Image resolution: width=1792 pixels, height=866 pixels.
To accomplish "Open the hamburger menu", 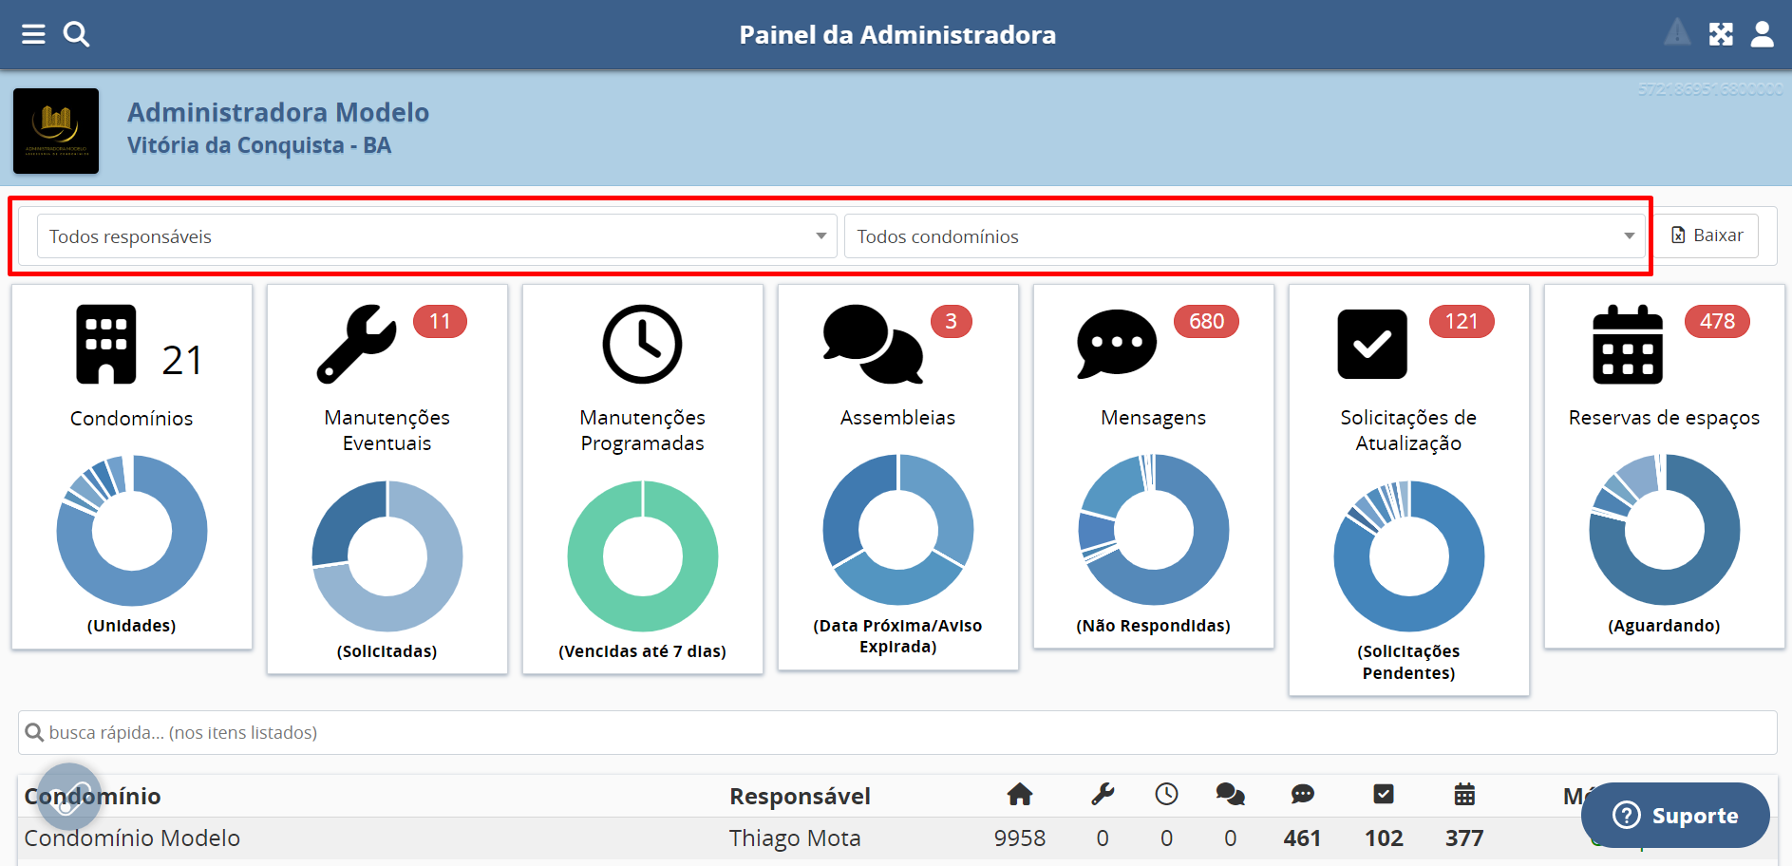I will pyautogui.click(x=33, y=35).
